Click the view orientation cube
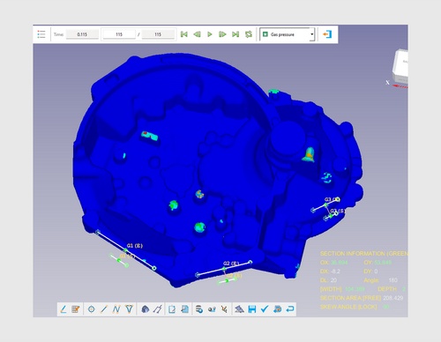The height and width of the screenshot is (342, 441). coord(400,66)
